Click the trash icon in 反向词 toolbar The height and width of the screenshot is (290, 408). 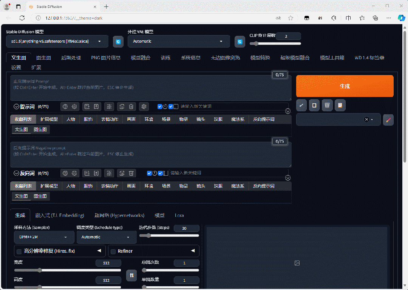pyautogui.click(x=131, y=173)
